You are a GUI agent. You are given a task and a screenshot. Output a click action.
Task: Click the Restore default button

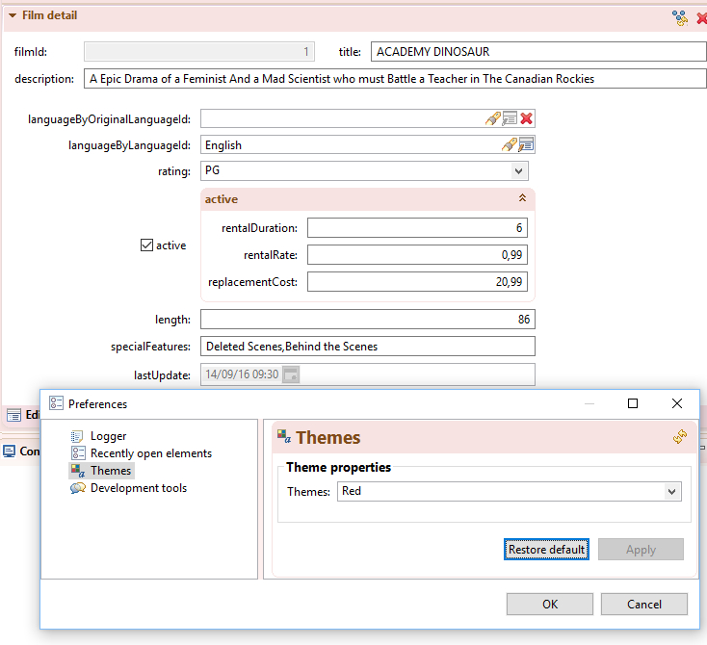point(546,550)
